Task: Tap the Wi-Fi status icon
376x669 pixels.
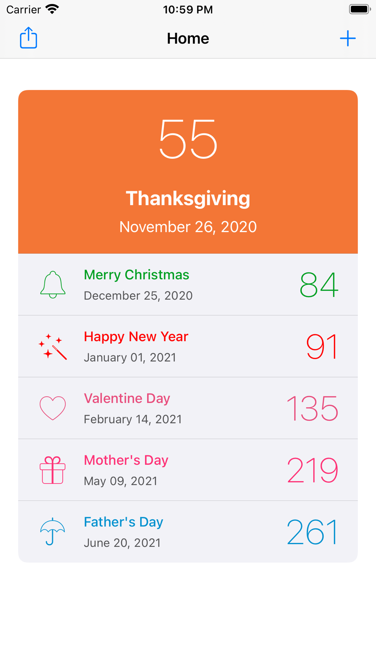Action: [x=52, y=9]
